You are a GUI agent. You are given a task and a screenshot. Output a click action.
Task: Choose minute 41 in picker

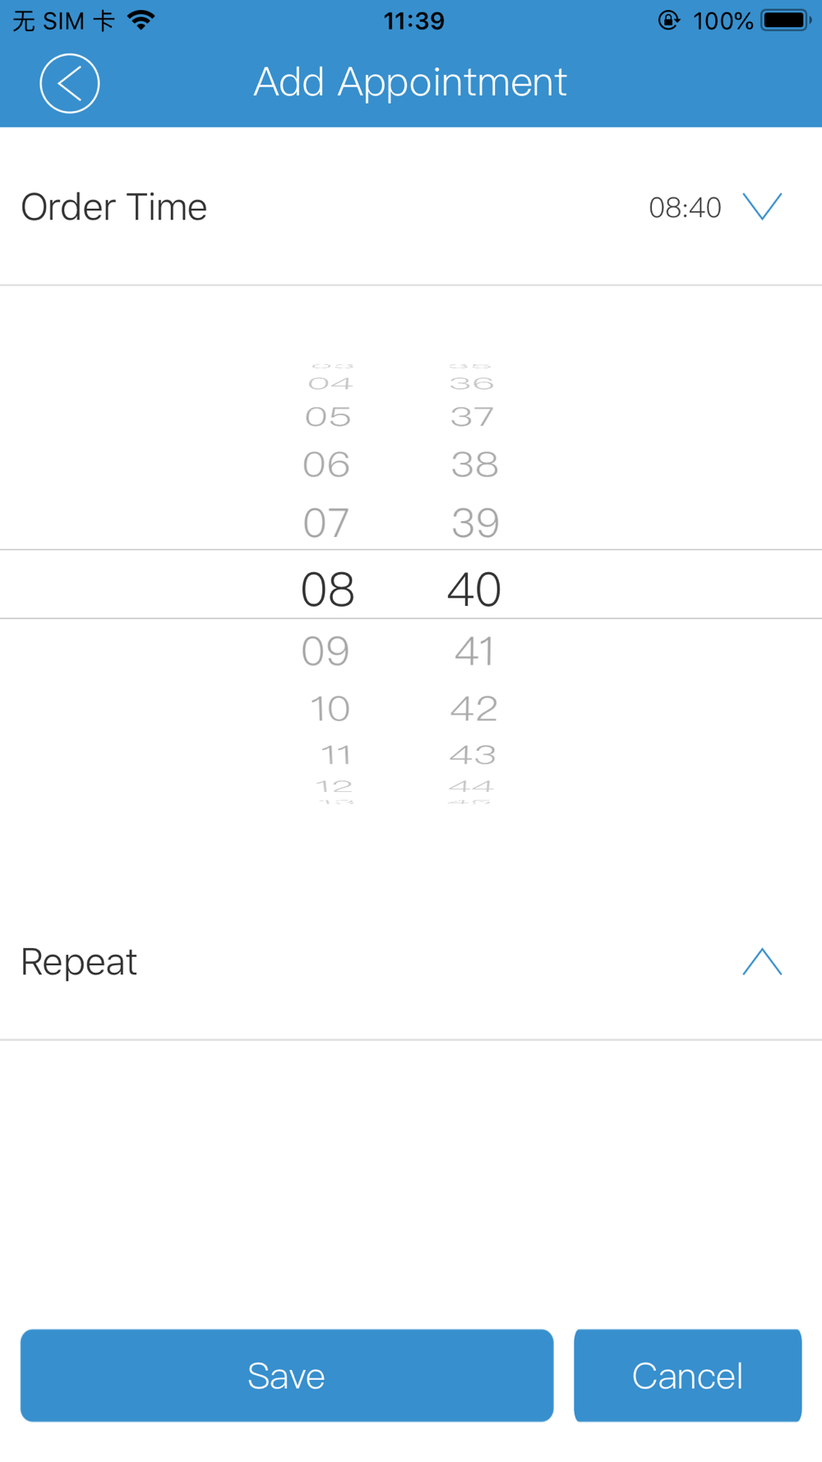pyautogui.click(x=474, y=651)
